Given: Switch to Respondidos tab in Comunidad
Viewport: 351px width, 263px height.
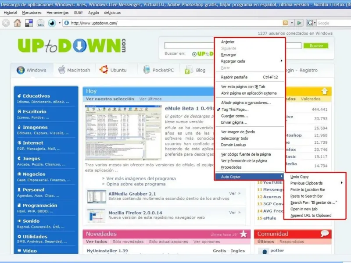Looking at the screenshot, I should (x=292, y=242).
